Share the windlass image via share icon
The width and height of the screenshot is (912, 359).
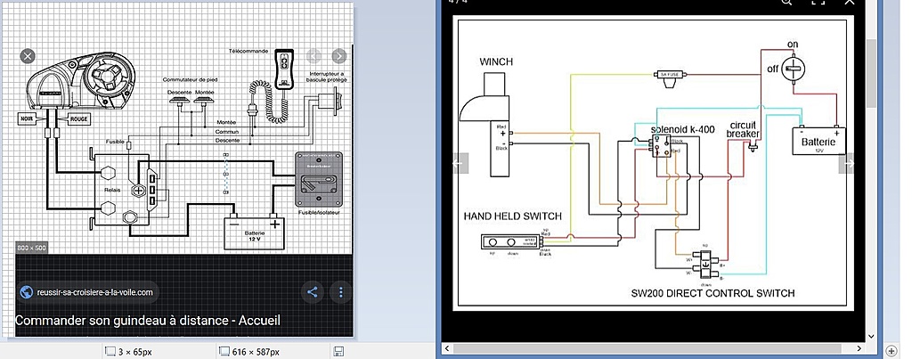click(x=313, y=292)
